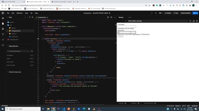Click the Add Dependency search field
Image resolution: width=199 pixels, height=111 pixels.
point(18,51)
